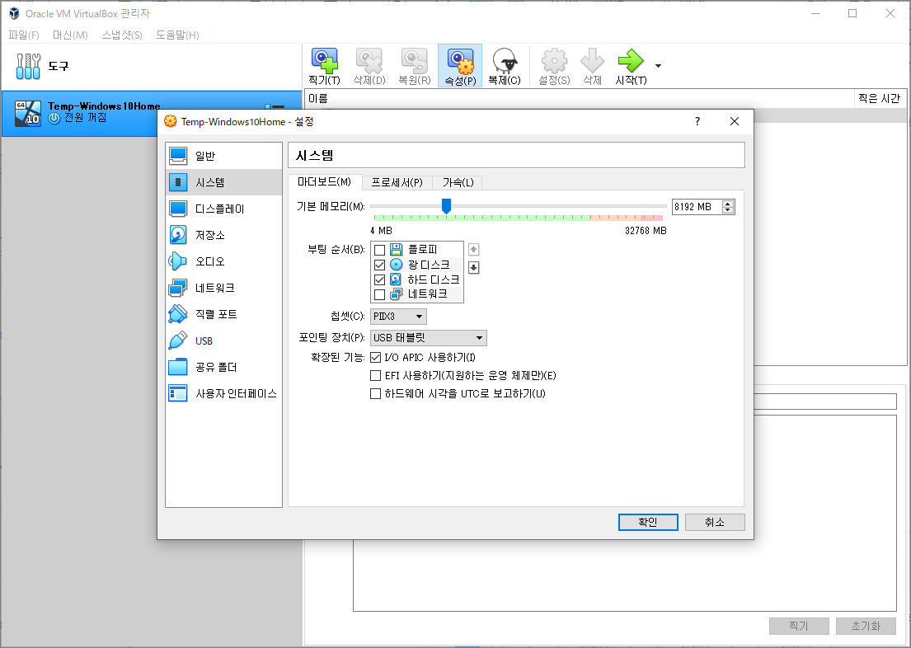This screenshot has width=911, height=648.
Task: Toggle 하드웨어 시각을 UTC로 보고하기 checkbox
Action: point(375,393)
